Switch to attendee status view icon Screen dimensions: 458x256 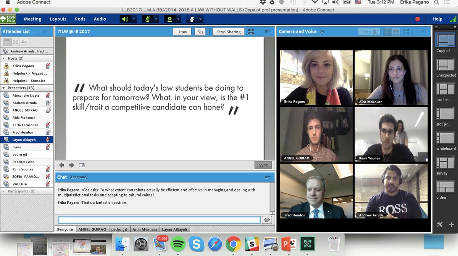[24, 42]
